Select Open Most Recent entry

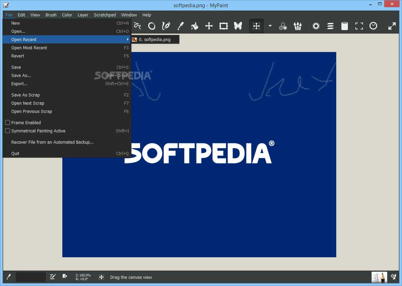pos(67,48)
